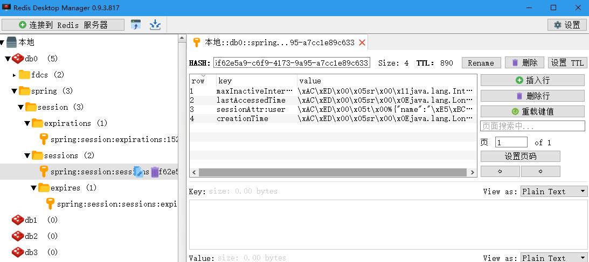Click the 设置 TTL button
Screen dimensions: 589x262
click(567, 63)
